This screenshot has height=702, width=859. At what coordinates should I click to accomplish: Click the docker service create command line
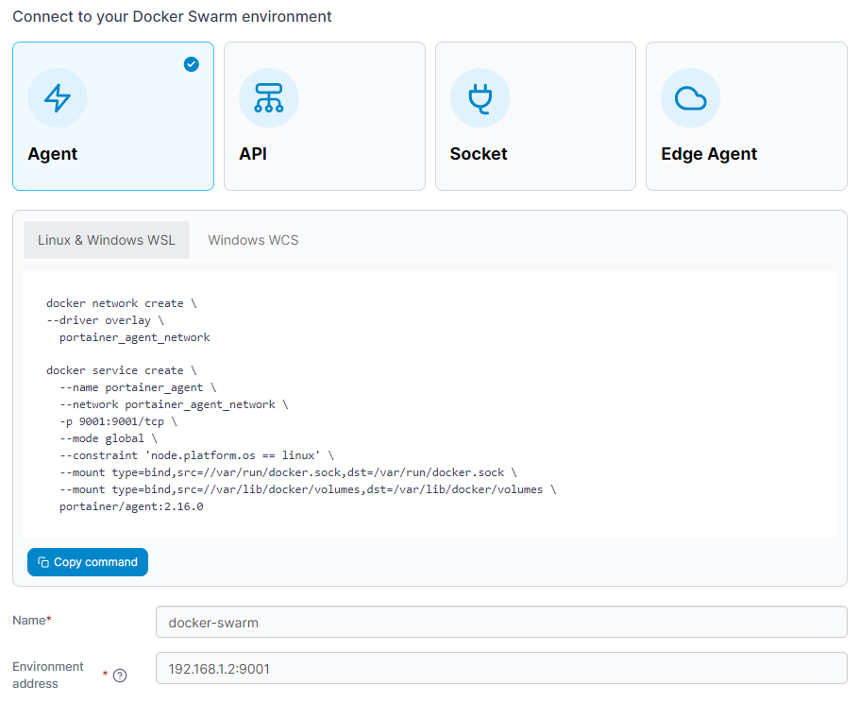122,370
